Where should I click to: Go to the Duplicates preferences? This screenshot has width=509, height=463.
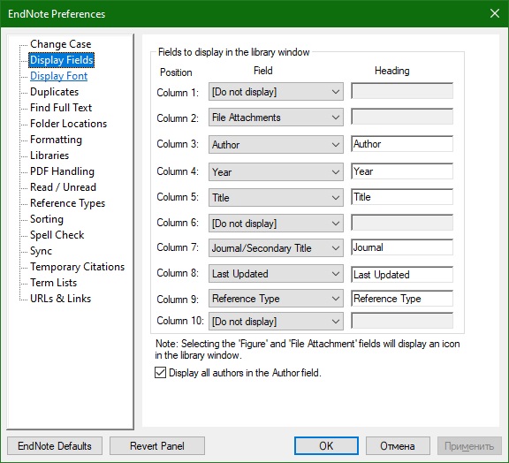coord(54,92)
